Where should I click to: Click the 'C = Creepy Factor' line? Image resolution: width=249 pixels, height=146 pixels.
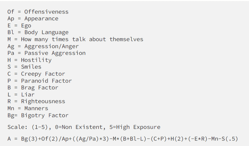(36, 74)
